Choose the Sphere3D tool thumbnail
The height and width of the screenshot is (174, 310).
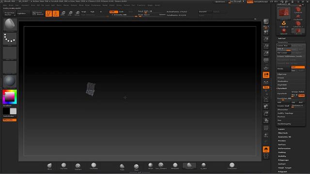click(284, 31)
